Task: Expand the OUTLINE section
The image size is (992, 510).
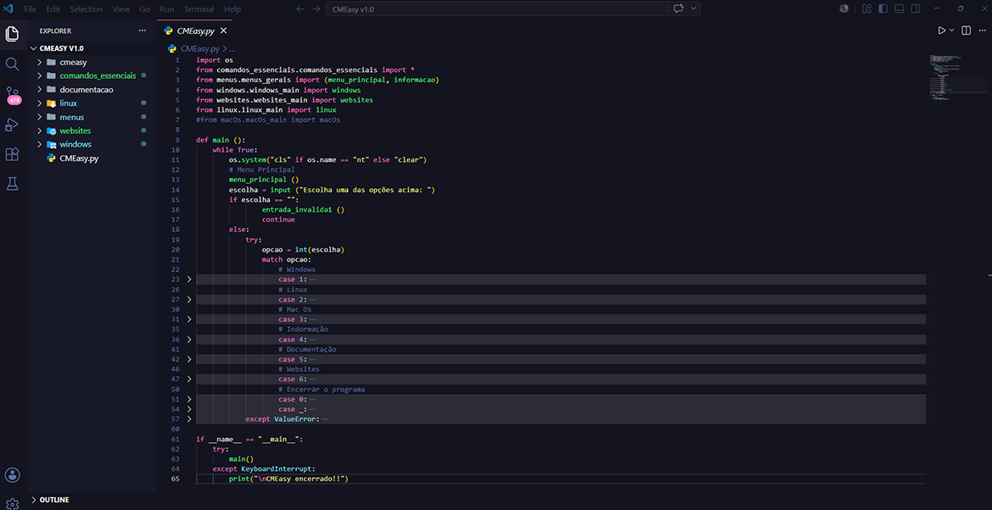Action: pos(34,500)
